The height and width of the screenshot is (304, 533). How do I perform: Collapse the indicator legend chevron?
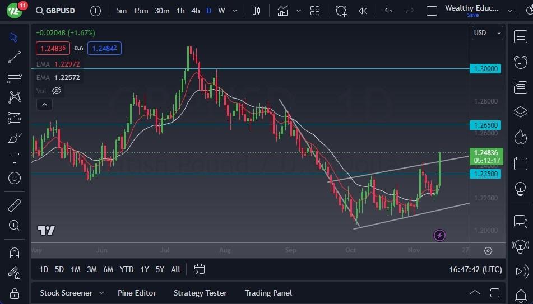[44, 105]
